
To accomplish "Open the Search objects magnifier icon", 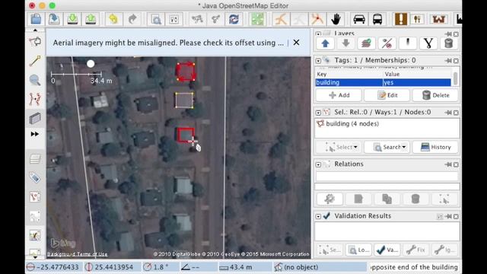I will pyautogui.click(x=155, y=19).
